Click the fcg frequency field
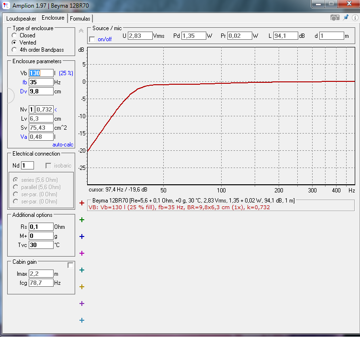The image size is (360, 337). point(41,283)
